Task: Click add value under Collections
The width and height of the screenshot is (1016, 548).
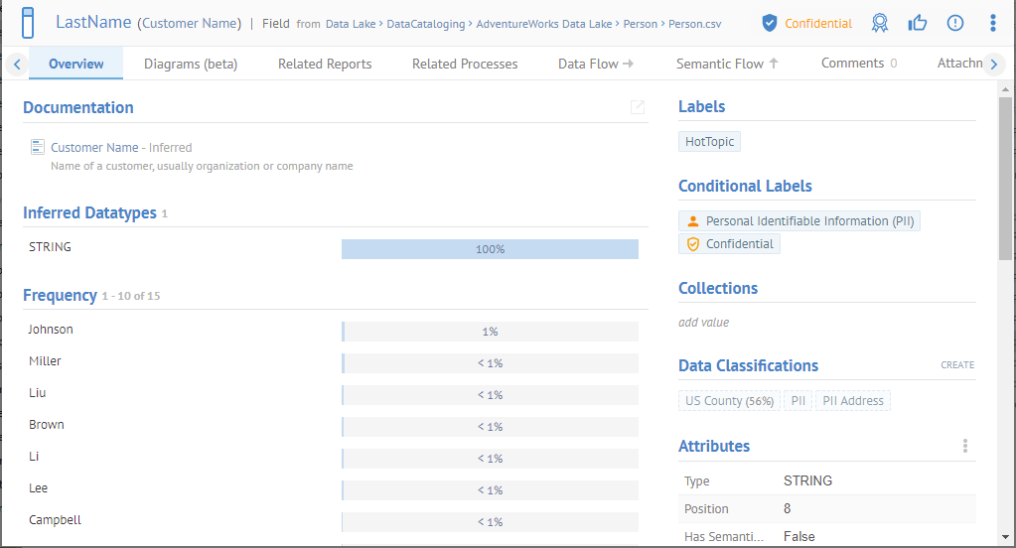Action: tap(703, 322)
